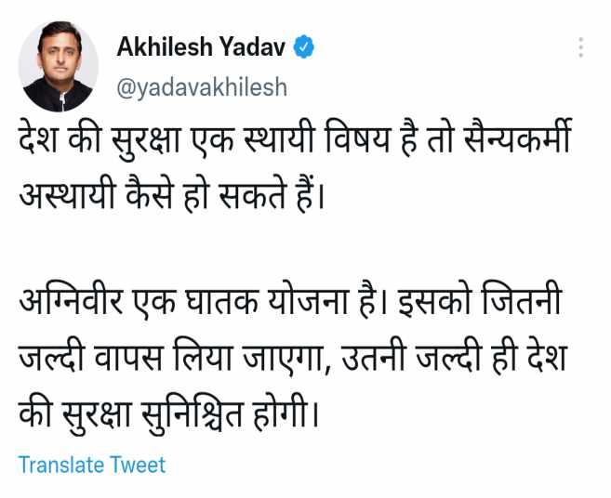Click the word उतनी in the tweet

pos(374,359)
